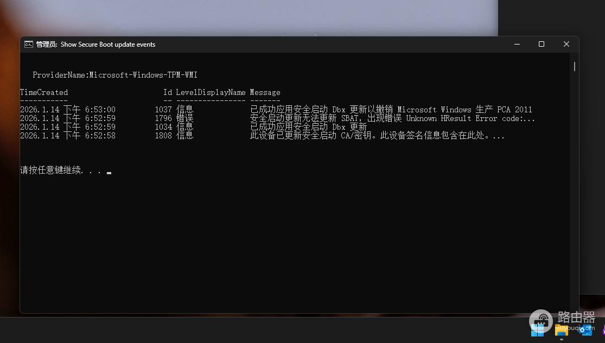The image size is (605, 343).
Task: Click the SBAT Unknown HResult Error message
Action: point(392,118)
